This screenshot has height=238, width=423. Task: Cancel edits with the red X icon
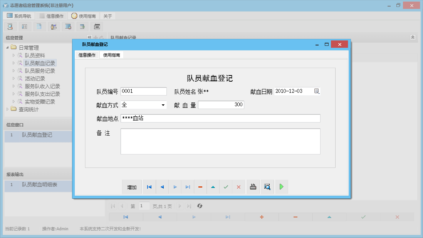(238, 187)
